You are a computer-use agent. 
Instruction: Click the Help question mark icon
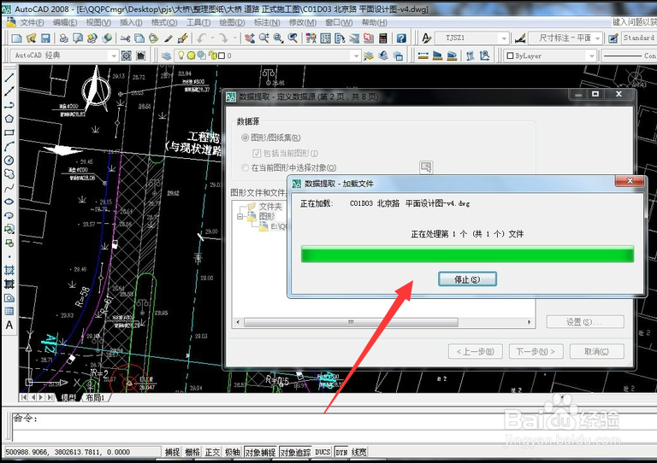click(x=401, y=38)
